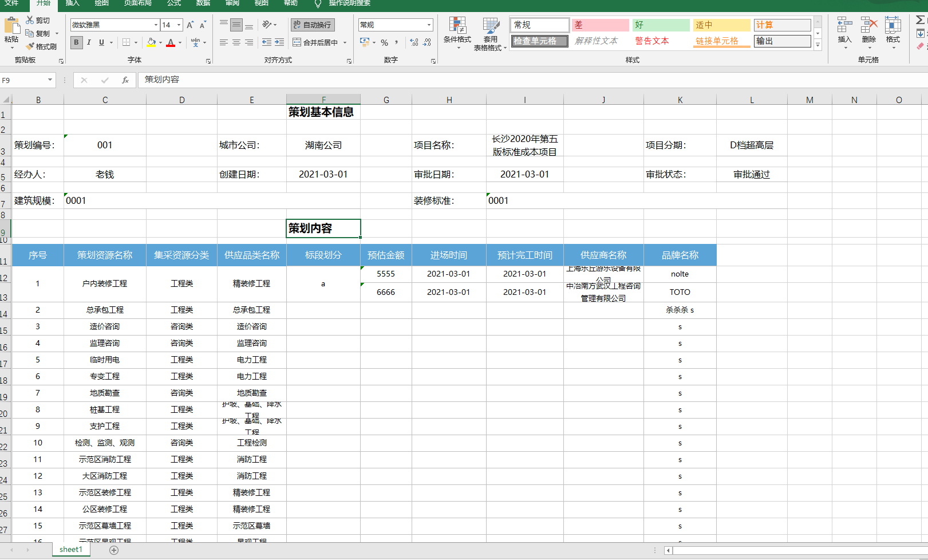This screenshot has width=928, height=560.
Task: Align cell text left
Action: pyautogui.click(x=223, y=42)
